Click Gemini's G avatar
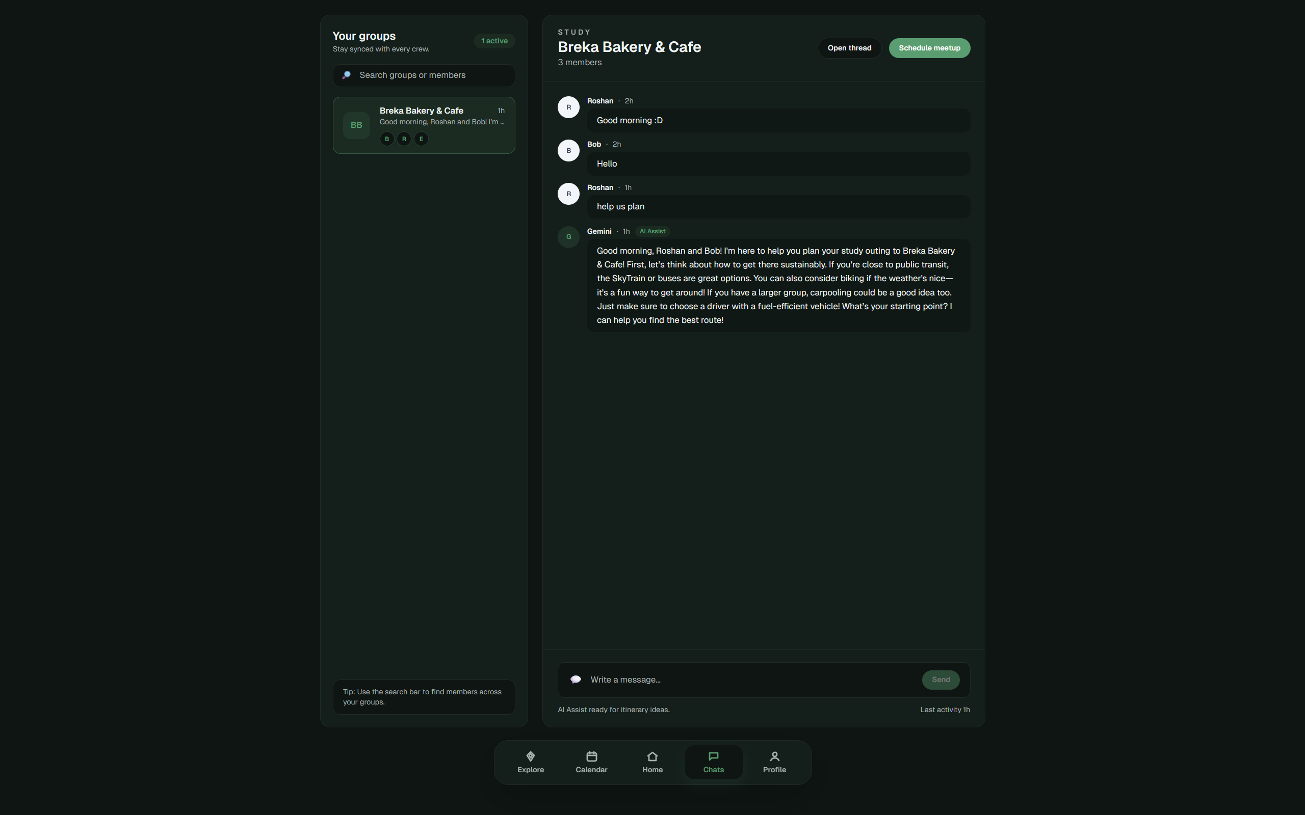 (568, 237)
